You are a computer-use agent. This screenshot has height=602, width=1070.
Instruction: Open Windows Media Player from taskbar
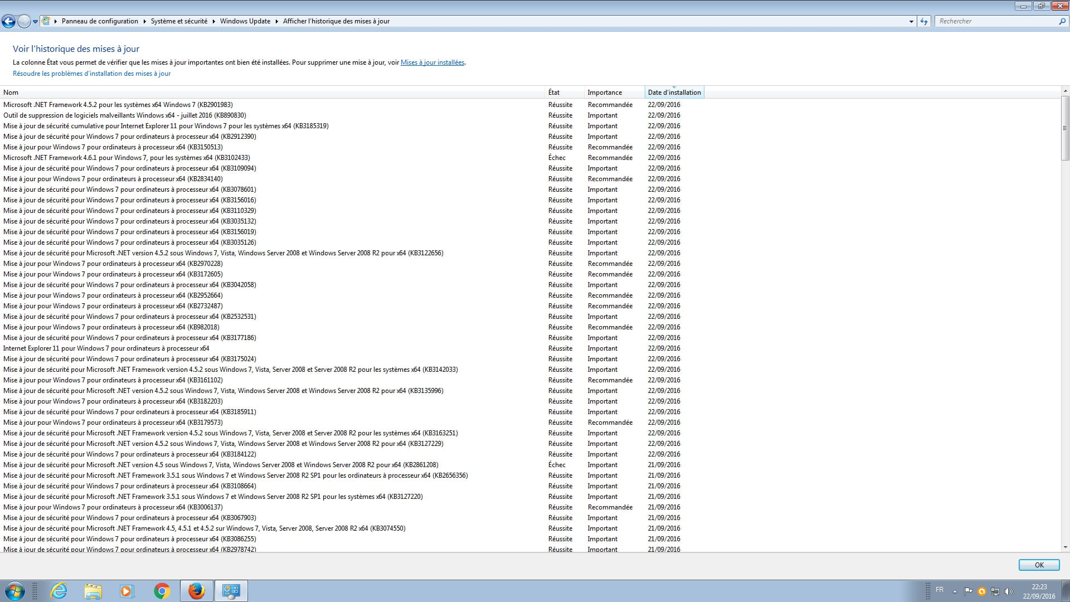[x=127, y=591]
